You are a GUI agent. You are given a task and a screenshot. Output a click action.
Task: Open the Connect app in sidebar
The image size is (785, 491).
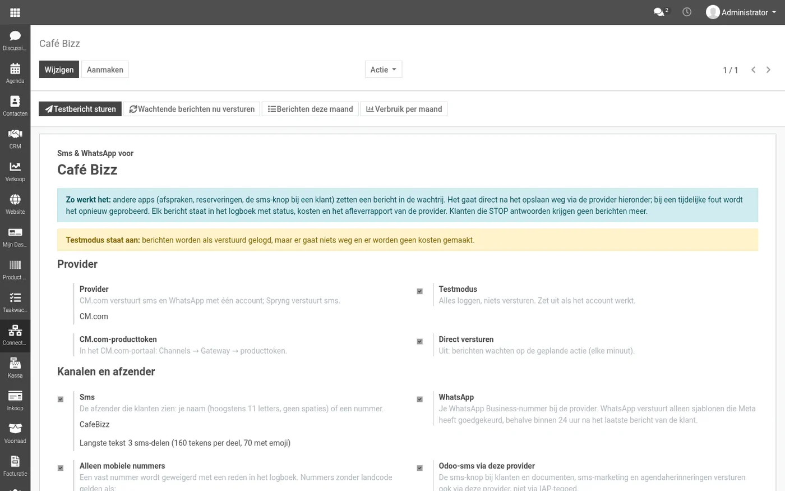click(15, 335)
